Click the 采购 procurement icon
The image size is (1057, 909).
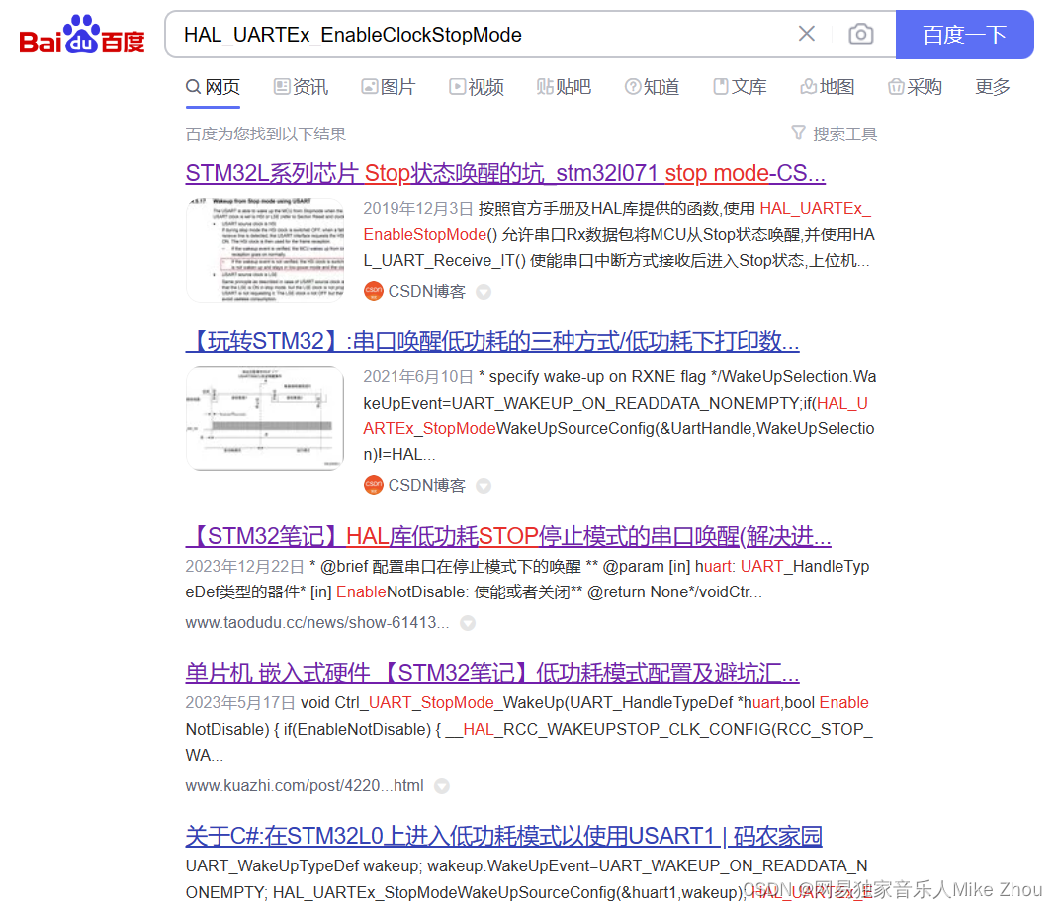pyautogui.click(x=898, y=87)
